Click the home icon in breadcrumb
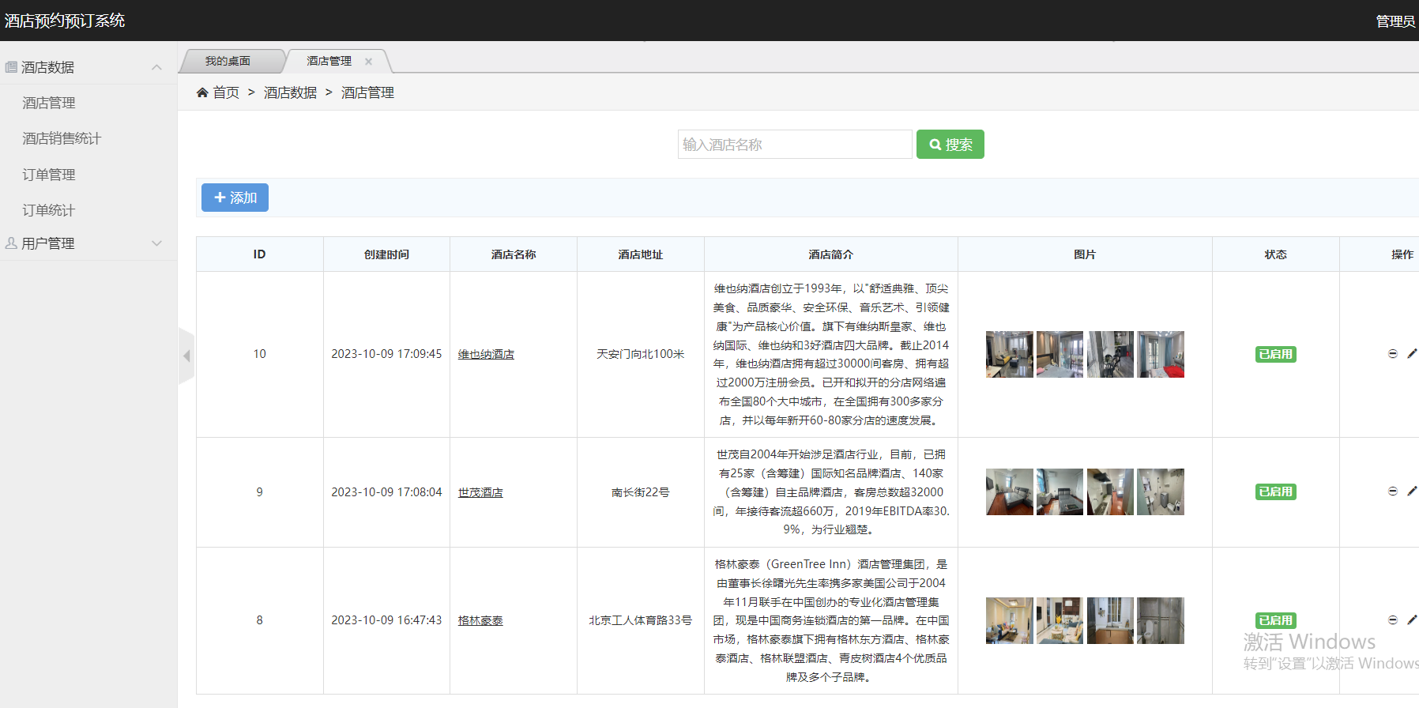This screenshot has height=708, width=1419. (202, 92)
